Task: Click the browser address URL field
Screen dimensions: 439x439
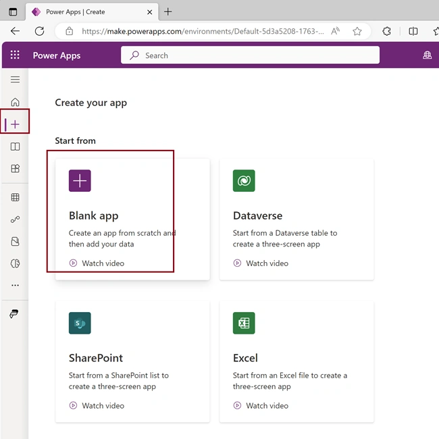Action: click(203, 31)
